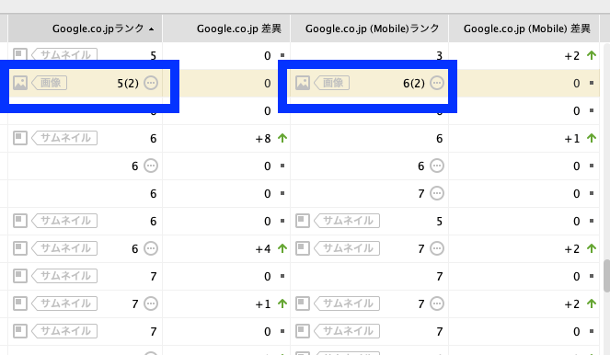Click the details circle beside desktop rank 7 in the +1 row

[x=151, y=303]
